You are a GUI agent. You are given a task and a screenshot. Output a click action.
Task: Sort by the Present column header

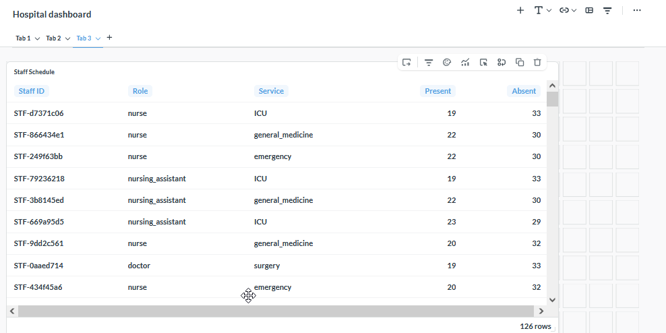pyautogui.click(x=438, y=91)
